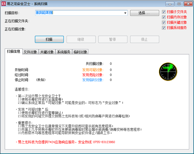Screen dimensions: 194x154
Task: Click the 发现危险对象 label
Action: click(93, 75)
